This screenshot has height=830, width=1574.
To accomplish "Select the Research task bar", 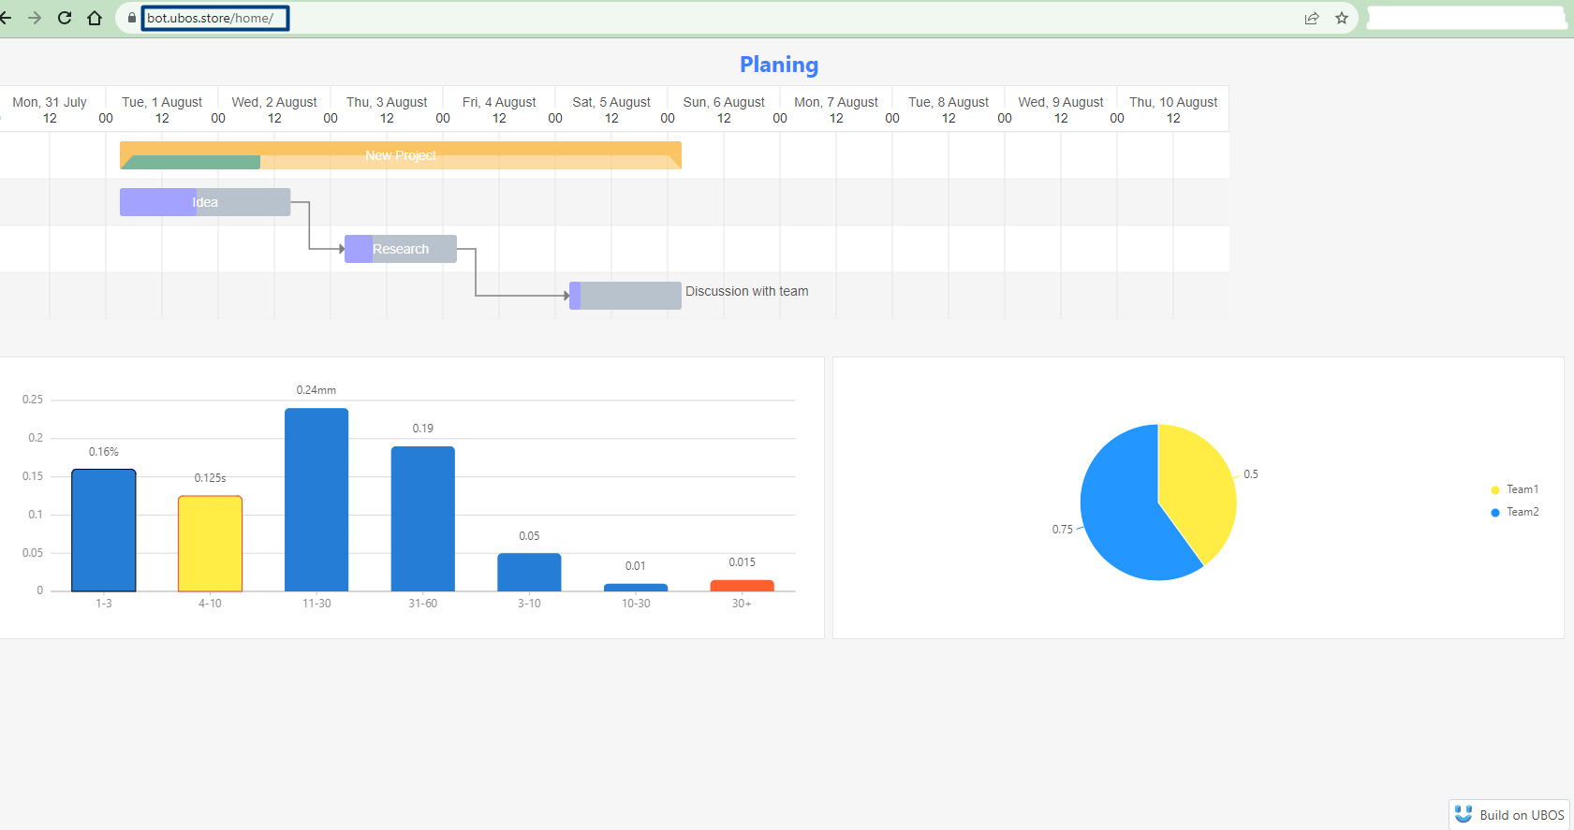I will [x=401, y=249].
